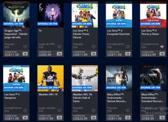Viewport: 168px width, 122px height.
Task: Add Sims 4 Perros y Gatos to cart
Action: 162,54
